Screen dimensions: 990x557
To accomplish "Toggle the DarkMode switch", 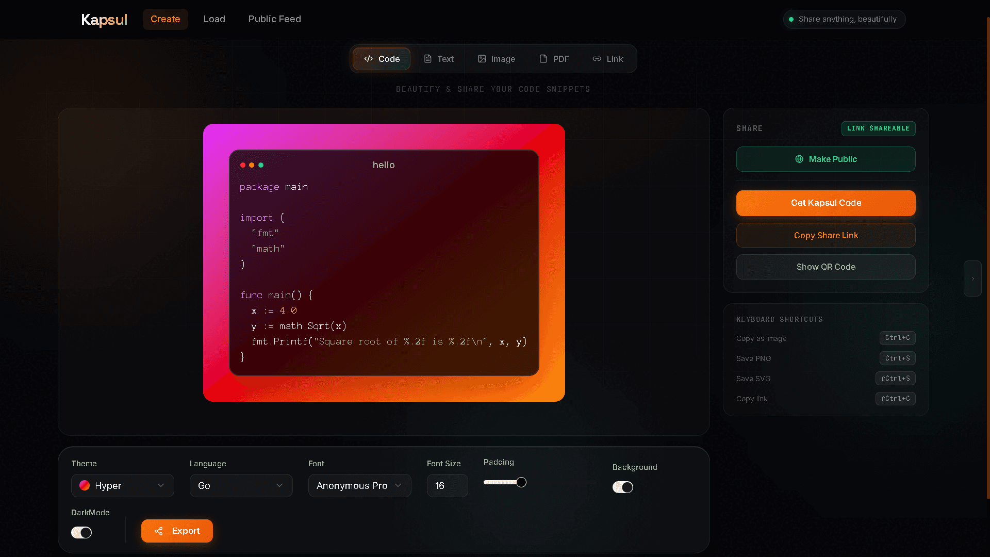I will pos(81,532).
